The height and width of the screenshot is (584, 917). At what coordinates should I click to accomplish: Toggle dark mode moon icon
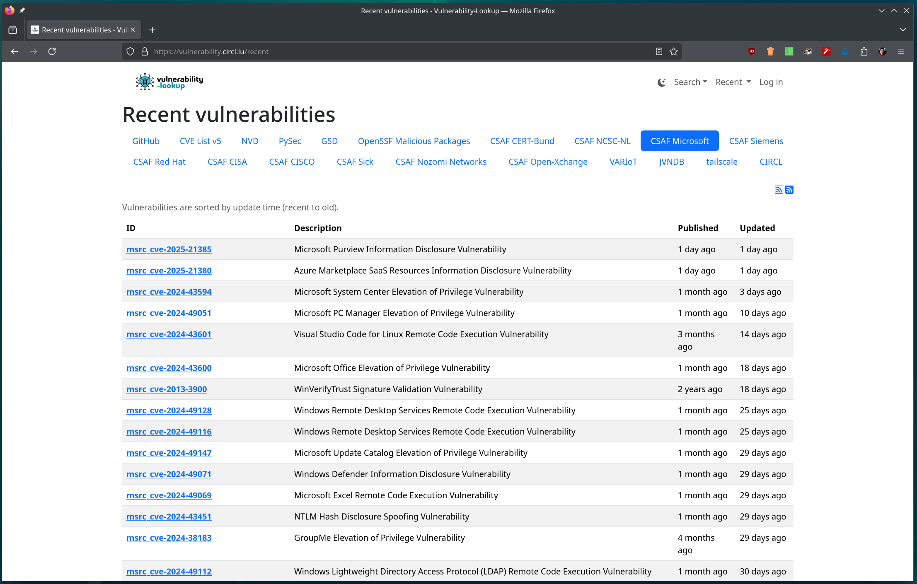tap(661, 82)
